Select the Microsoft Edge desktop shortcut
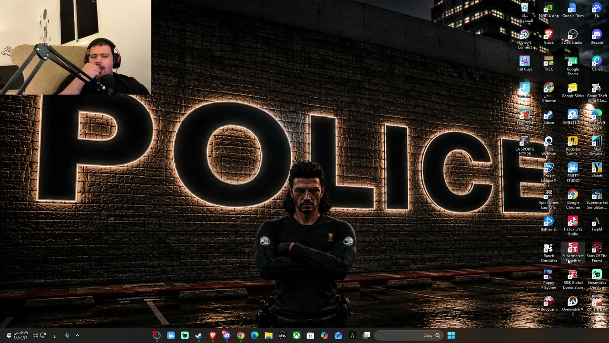 coord(597,119)
